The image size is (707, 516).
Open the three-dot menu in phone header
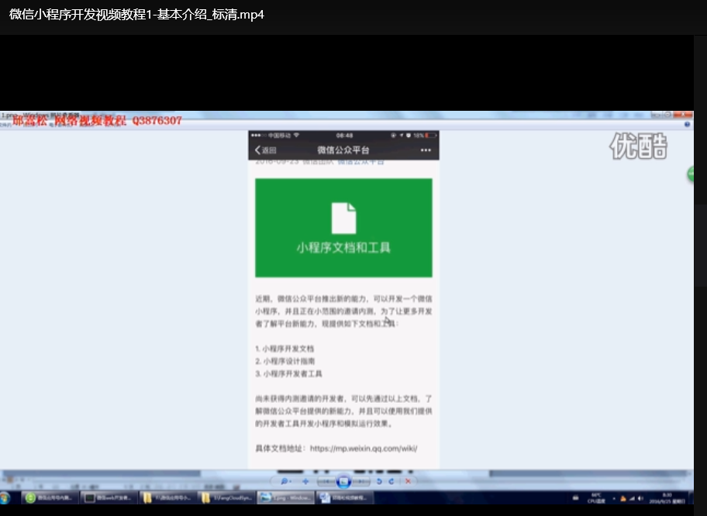pos(426,150)
